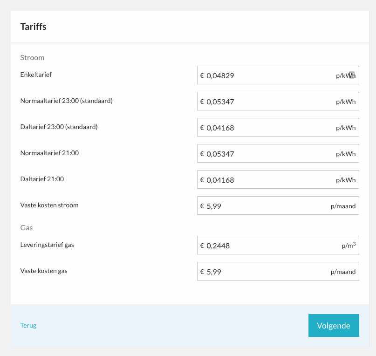The width and height of the screenshot is (376, 356).
Task: Edit the Daltarief 21:00 rate field
Action: [x=278, y=180]
